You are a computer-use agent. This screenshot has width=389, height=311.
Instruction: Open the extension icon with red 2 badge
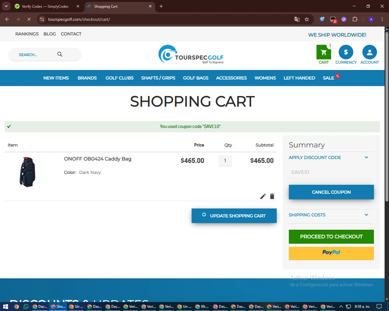point(333,19)
